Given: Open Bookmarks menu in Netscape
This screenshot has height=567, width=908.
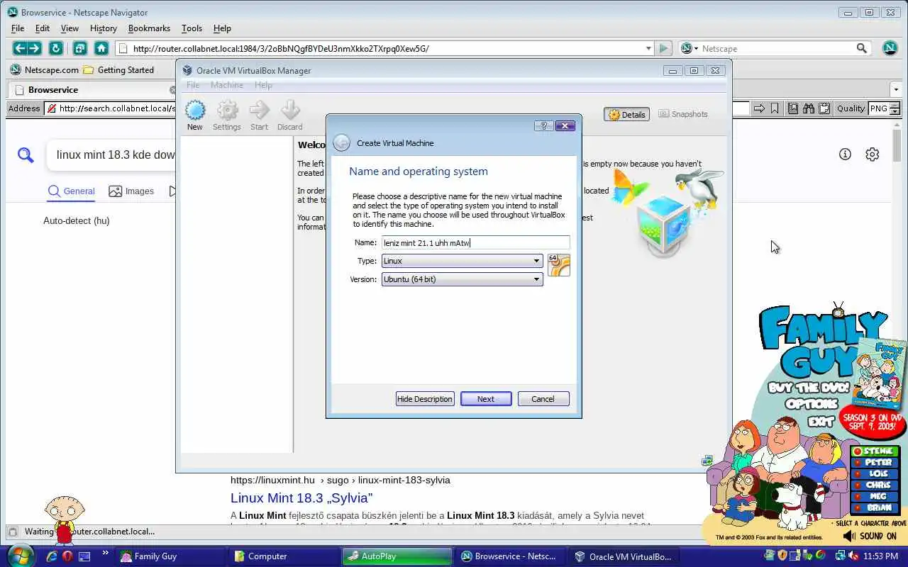Looking at the screenshot, I should (149, 28).
